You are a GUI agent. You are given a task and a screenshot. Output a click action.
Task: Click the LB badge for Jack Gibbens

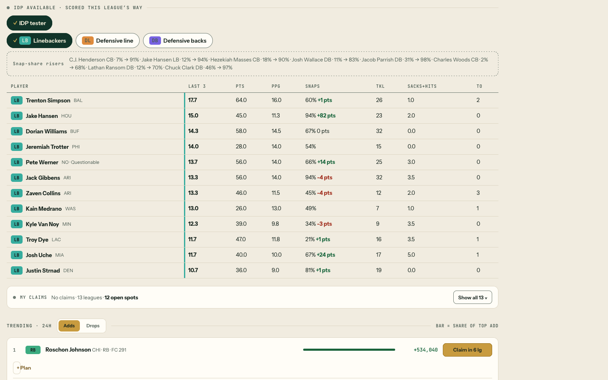tap(17, 178)
